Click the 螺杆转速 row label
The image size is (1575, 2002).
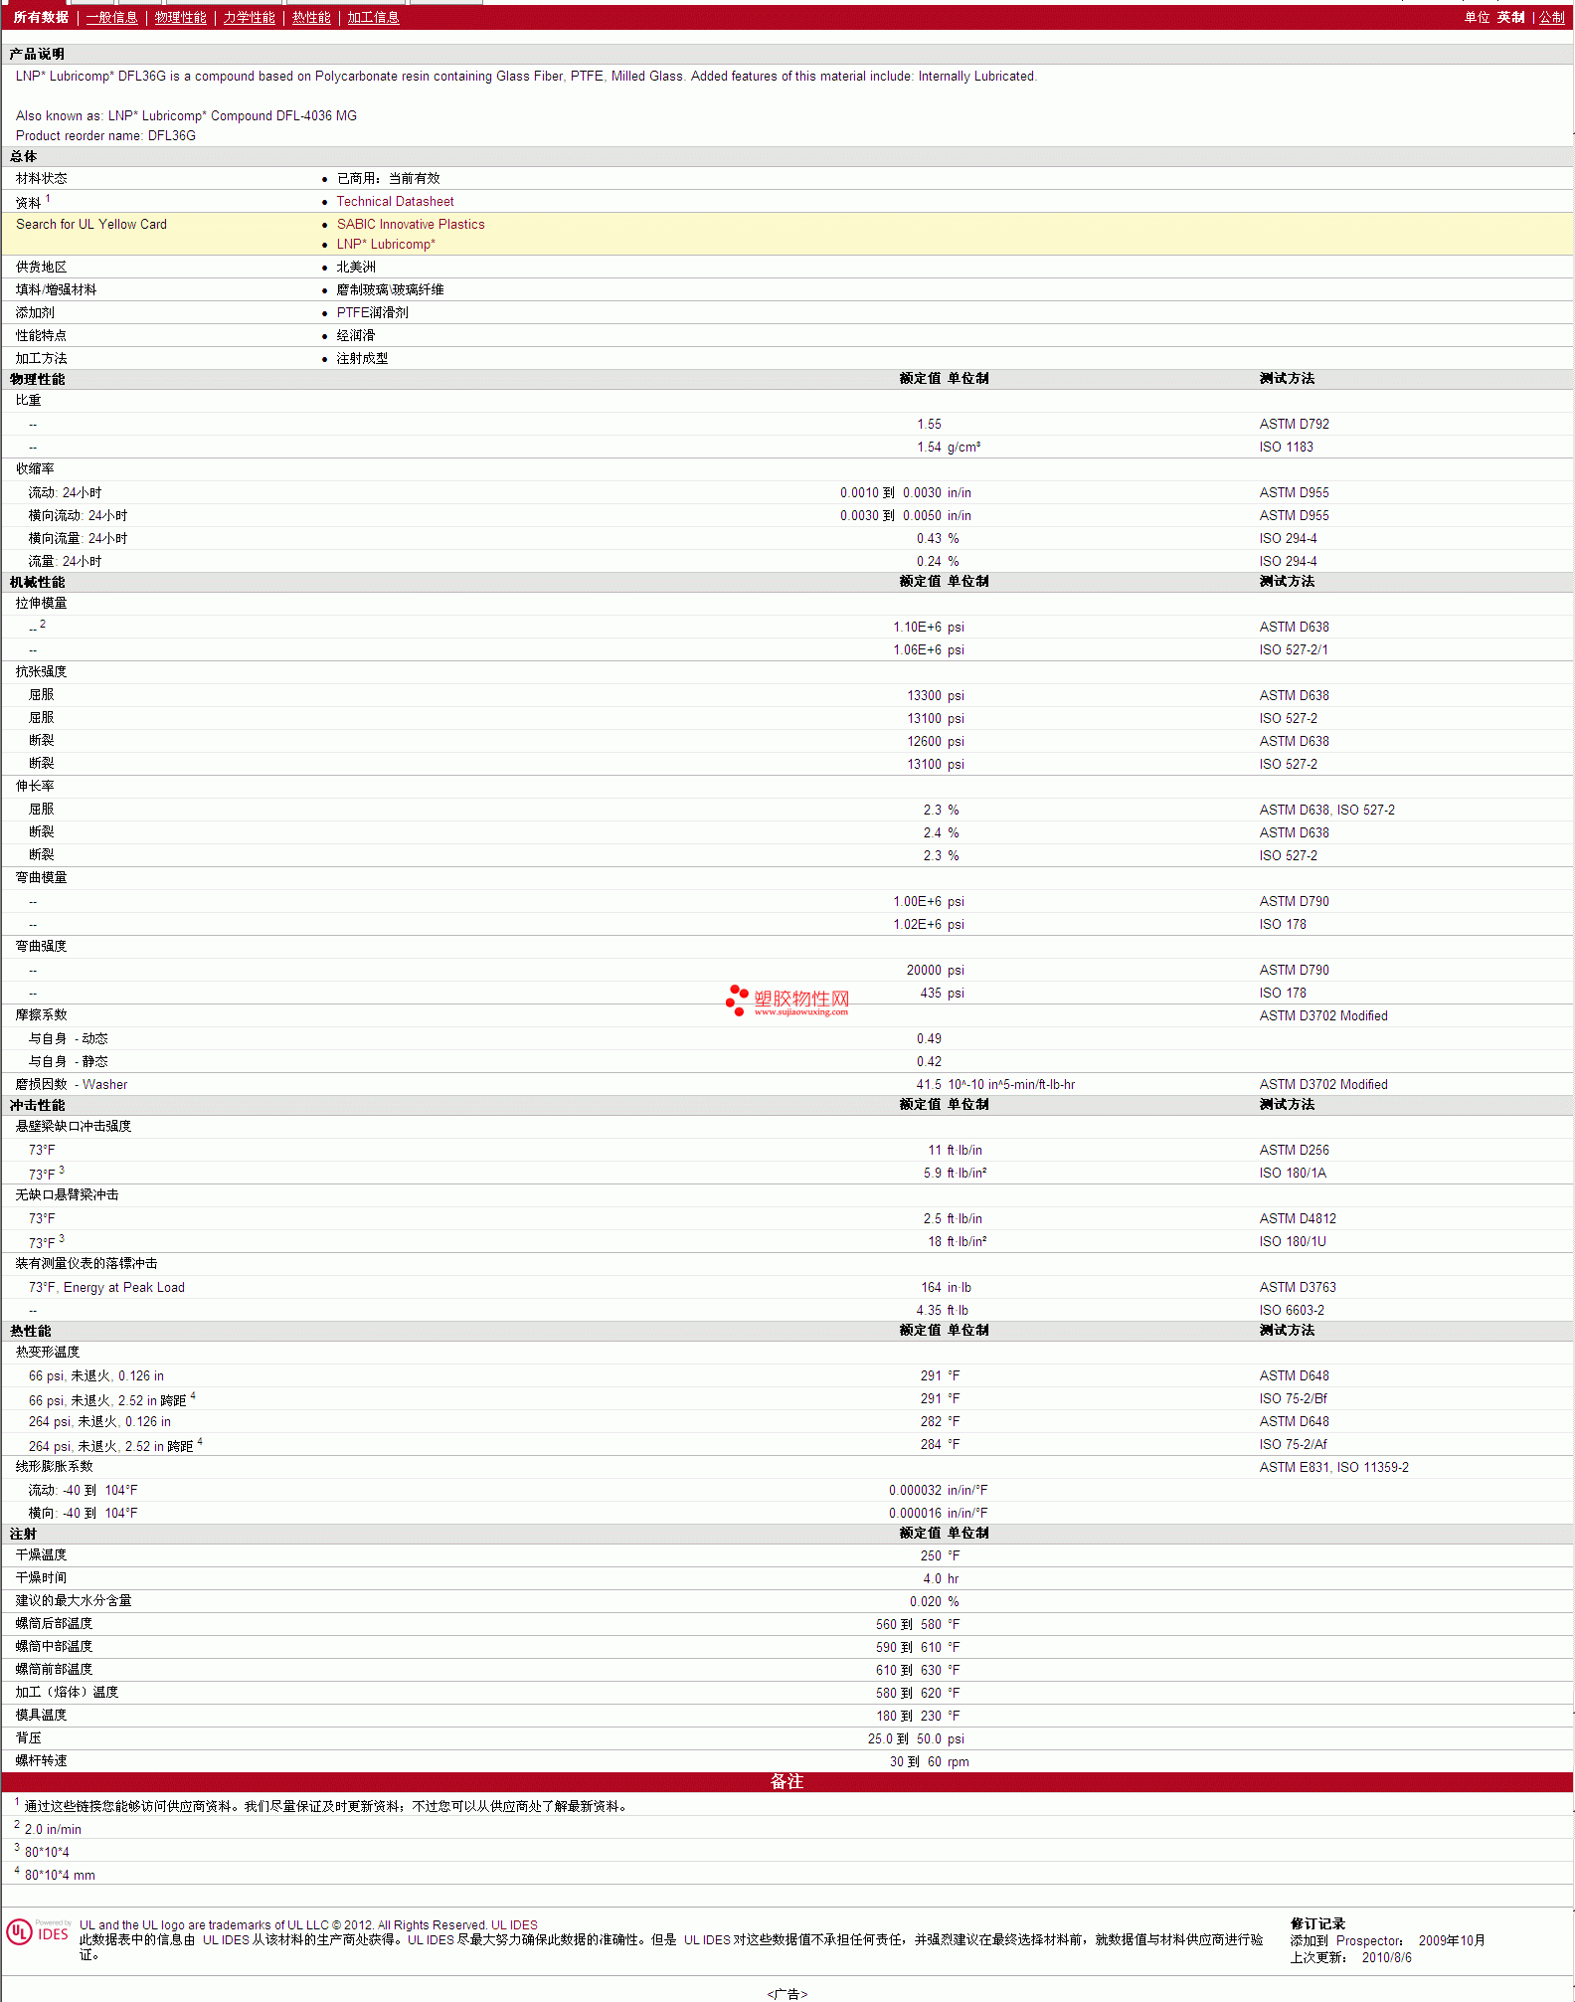tap(41, 1761)
